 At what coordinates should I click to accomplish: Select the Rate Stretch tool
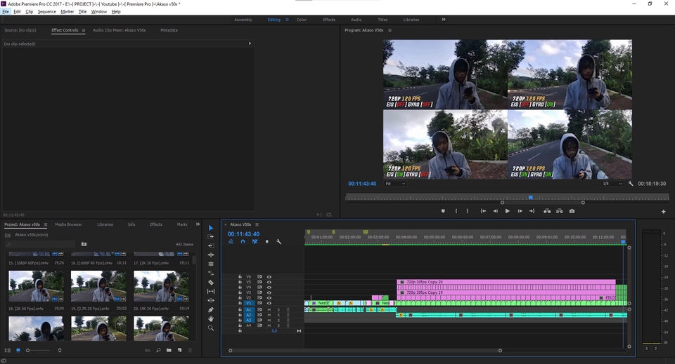211,273
